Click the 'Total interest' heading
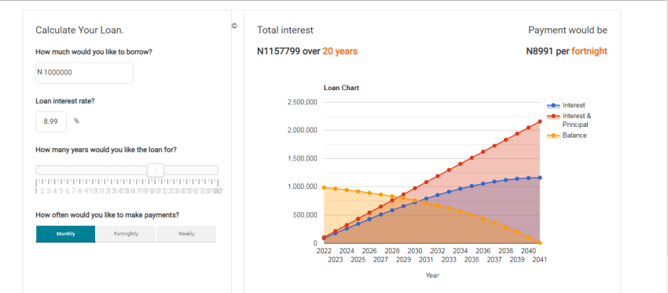Image resolution: width=668 pixels, height=293 pixels. click(285, 30)
